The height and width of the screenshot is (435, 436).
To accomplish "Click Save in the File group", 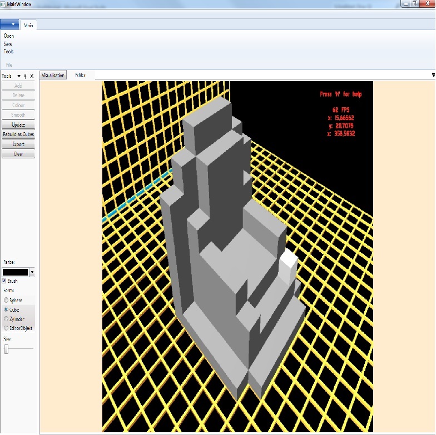I will pyautogui.click(x=8, y=43).
